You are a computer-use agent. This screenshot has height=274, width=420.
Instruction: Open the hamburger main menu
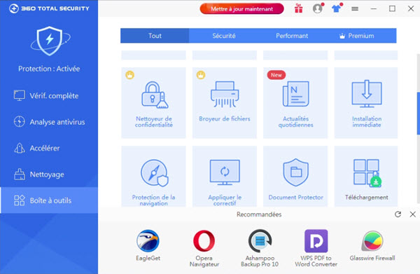tap(355, 9)
